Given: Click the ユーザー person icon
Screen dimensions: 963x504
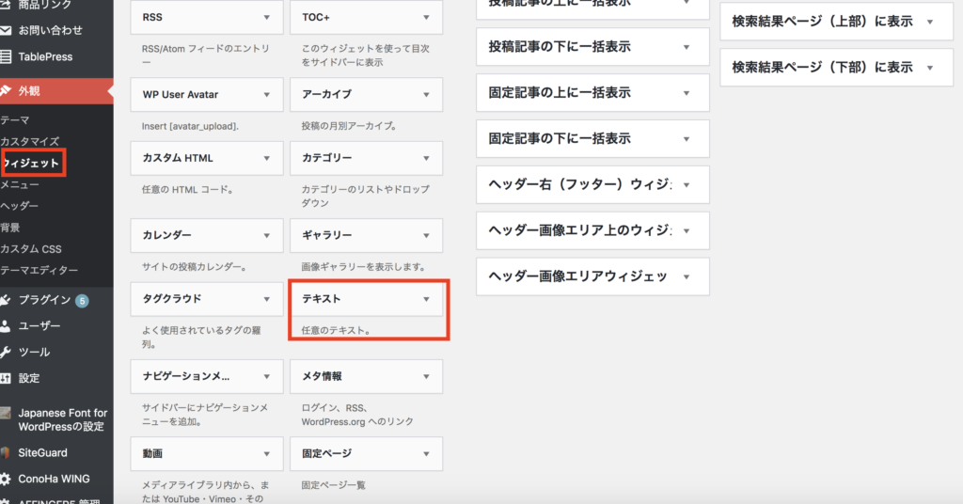Looking at the screenshot, I should click(x=6, y=326).
